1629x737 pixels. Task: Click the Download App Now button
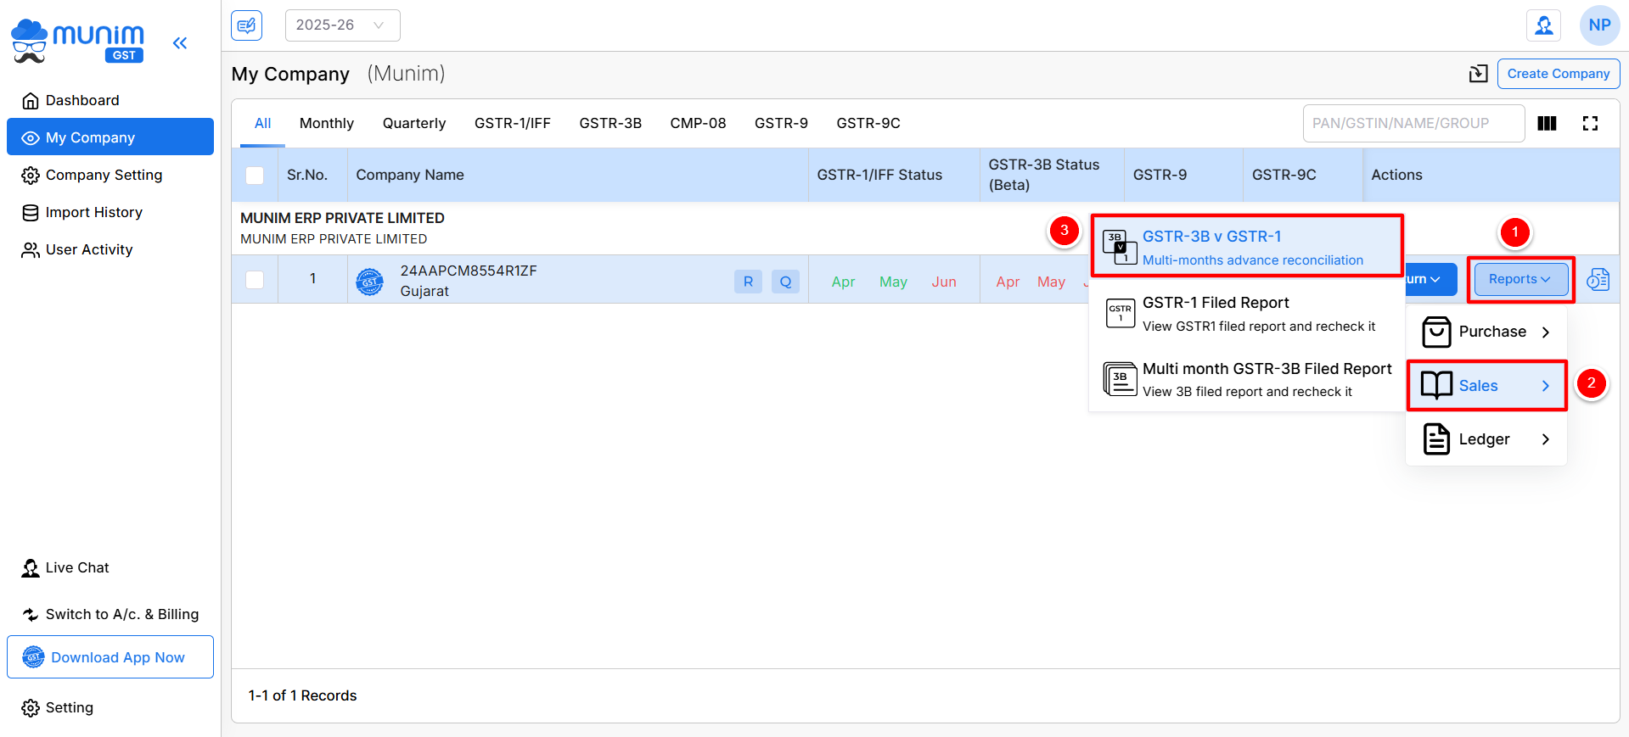click(x=110, y=657)
